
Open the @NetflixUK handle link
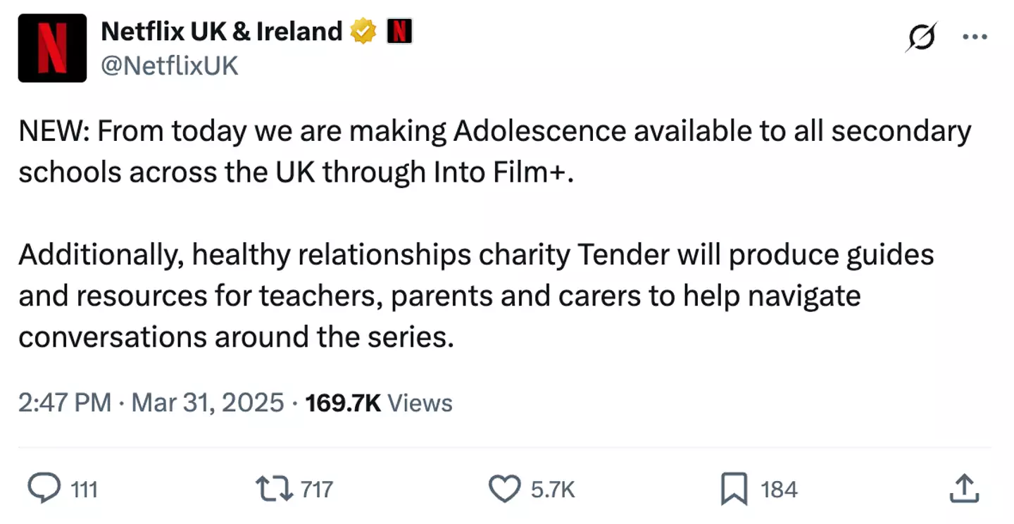pyautogui.click(x=170, y=66)
